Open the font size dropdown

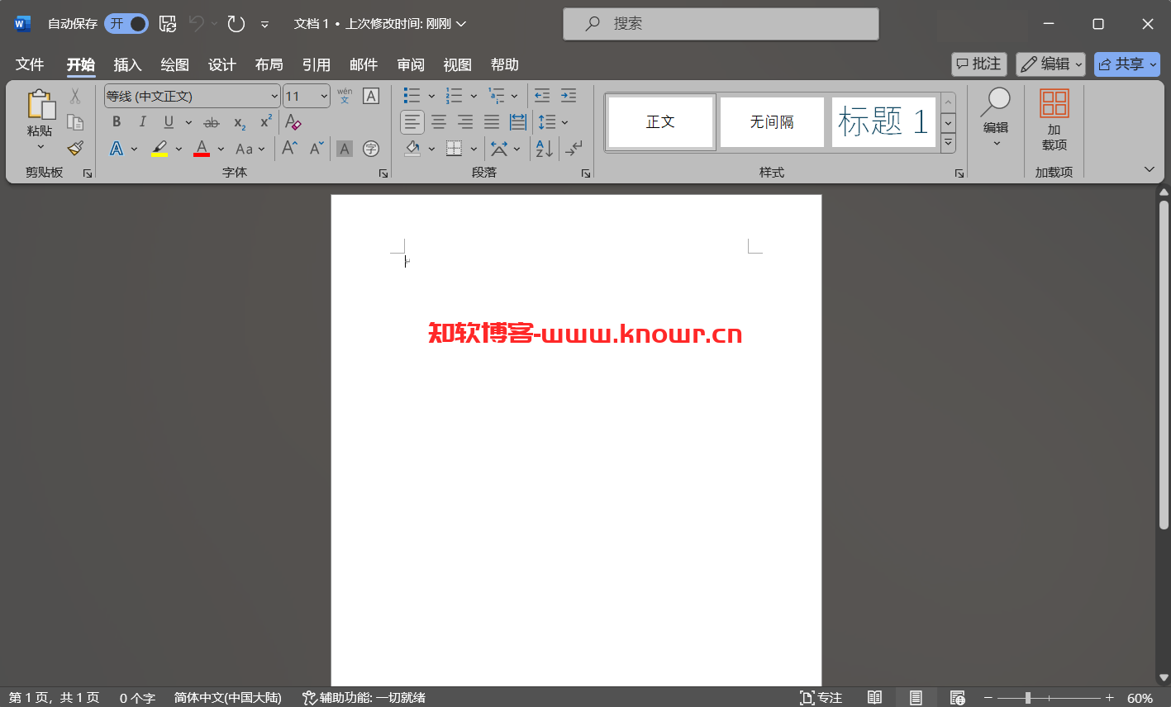324,97
